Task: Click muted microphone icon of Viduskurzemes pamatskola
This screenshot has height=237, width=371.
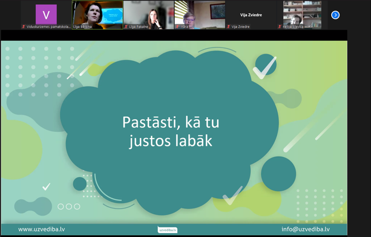Action: click(x=23, y=27)
